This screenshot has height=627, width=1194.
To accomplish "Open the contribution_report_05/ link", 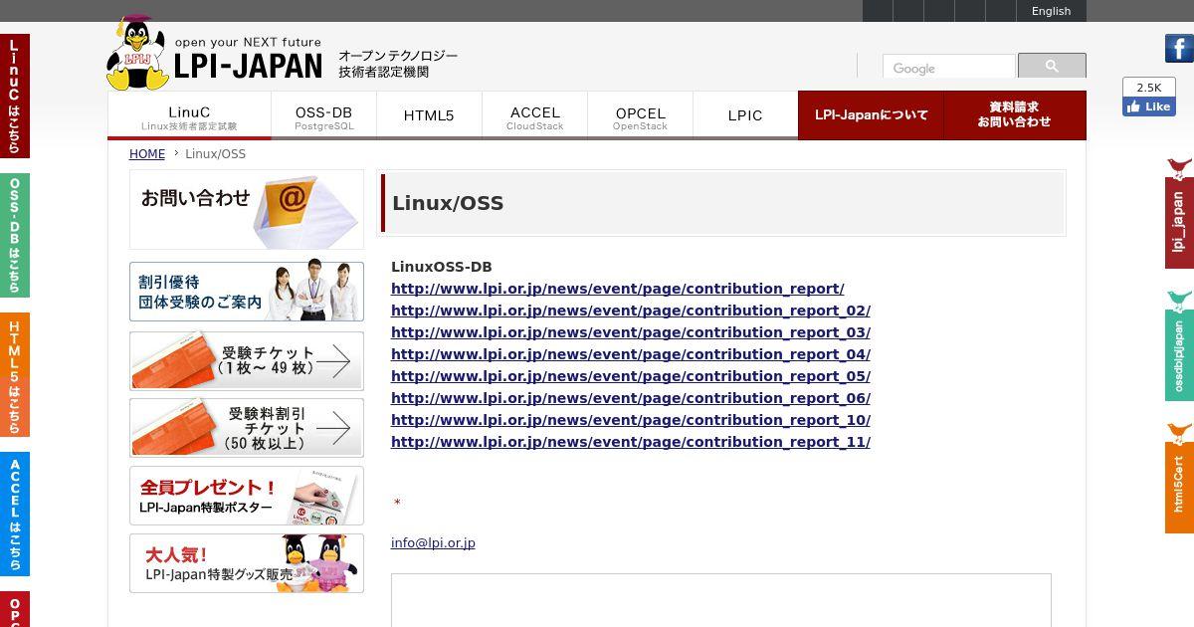I will pos(631,376).
